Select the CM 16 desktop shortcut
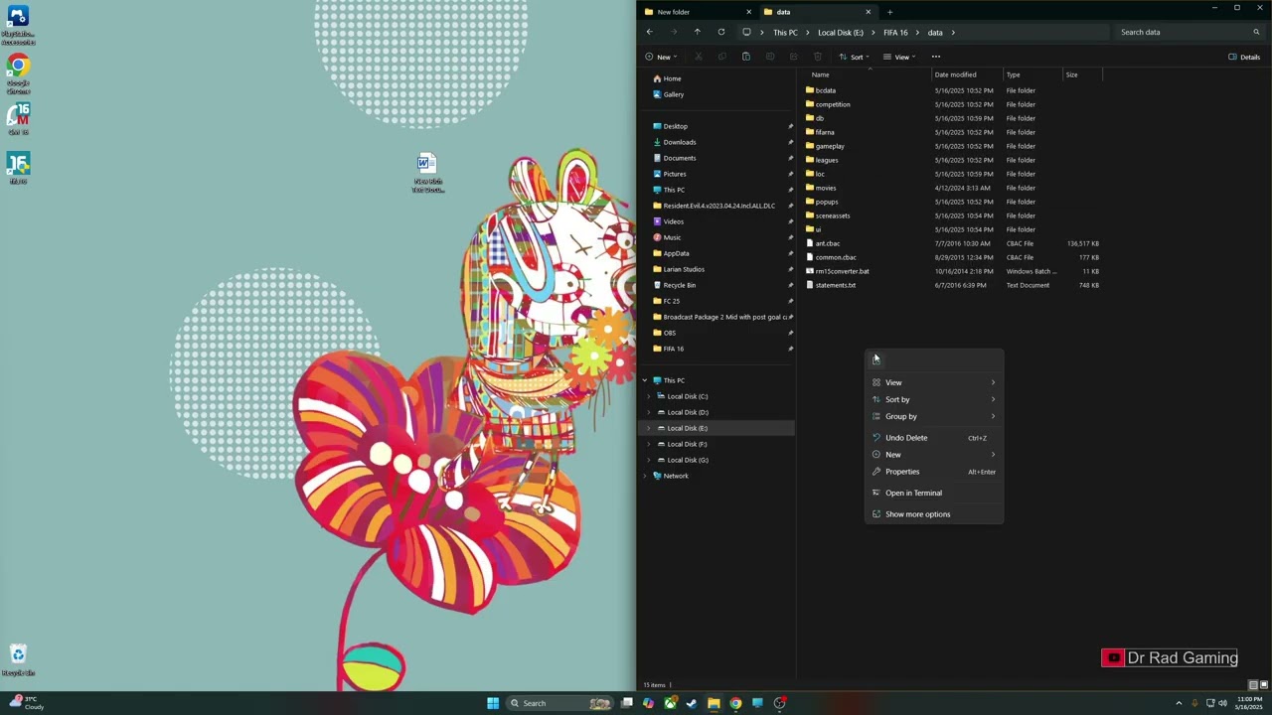1272x715 pixels. [x=18, y=119]
